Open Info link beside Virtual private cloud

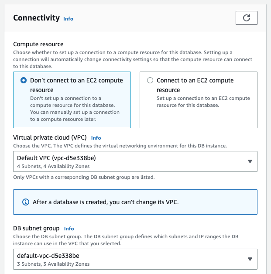[x=96, y=138]
